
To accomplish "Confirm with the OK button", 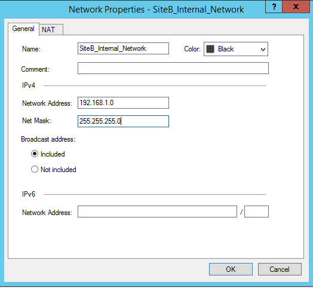I will [231, 269].
